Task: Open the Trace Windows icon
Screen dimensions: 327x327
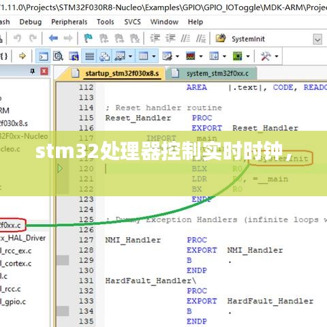Action: click(214, 56)
